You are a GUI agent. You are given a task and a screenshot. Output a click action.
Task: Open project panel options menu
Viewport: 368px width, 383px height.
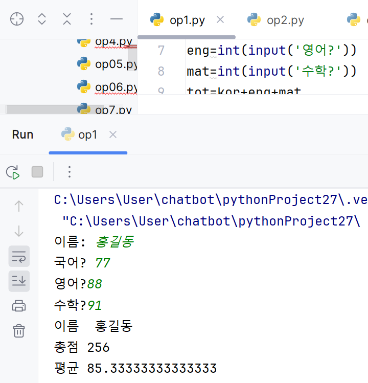coord(91,19)
